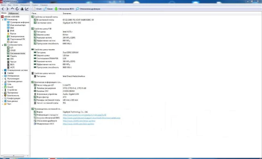The height and width of the screenshot is (159, 262).
Task: Expand the Мультимедиа tree node
Action: tap(2, 79)
